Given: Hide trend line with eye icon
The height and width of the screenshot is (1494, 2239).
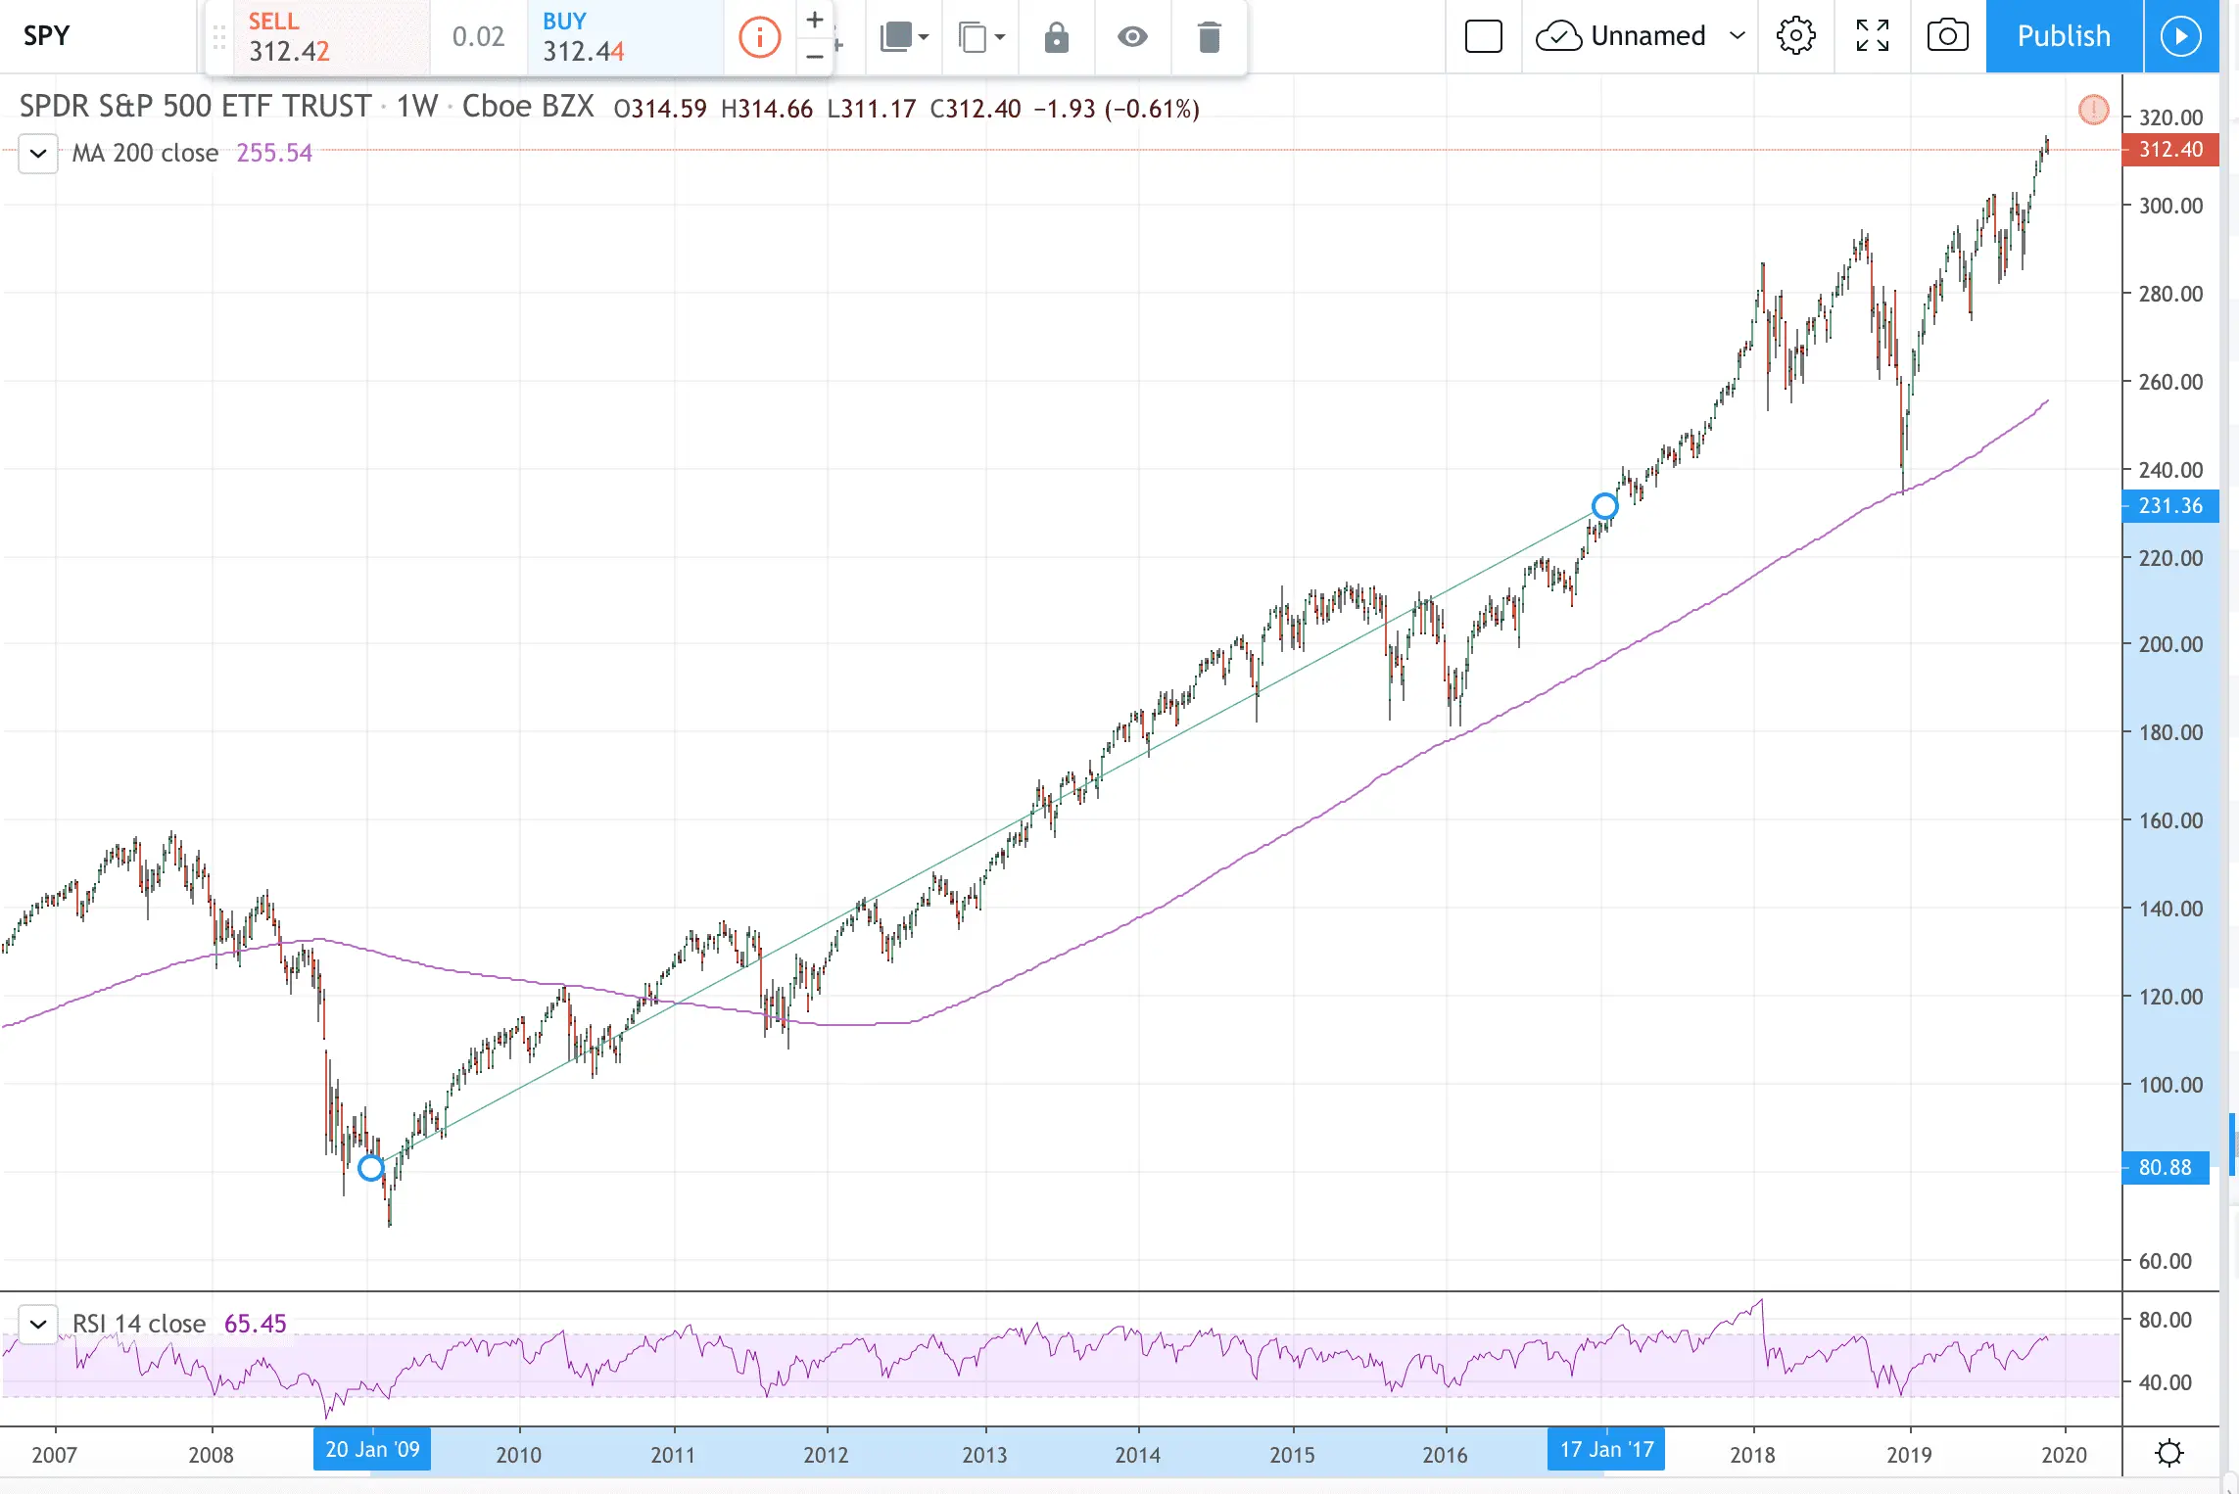Looking at the screenshot, I should coord(1132,37).
